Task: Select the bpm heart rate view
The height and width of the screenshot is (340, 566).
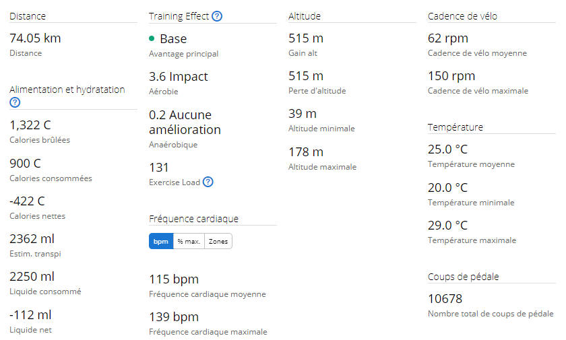Action: [161, 241]
